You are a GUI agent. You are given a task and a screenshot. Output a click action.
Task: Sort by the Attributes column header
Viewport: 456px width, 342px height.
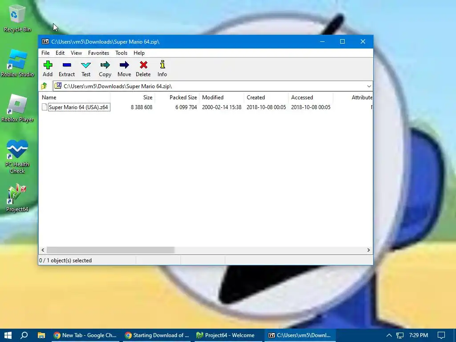353,98
